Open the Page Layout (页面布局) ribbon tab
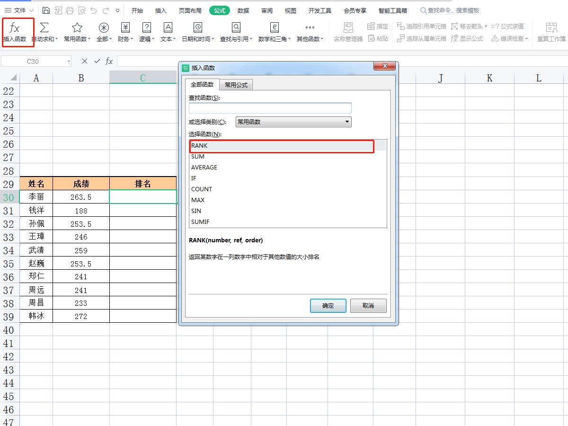The image size is (568, 426). pos(190,10)
